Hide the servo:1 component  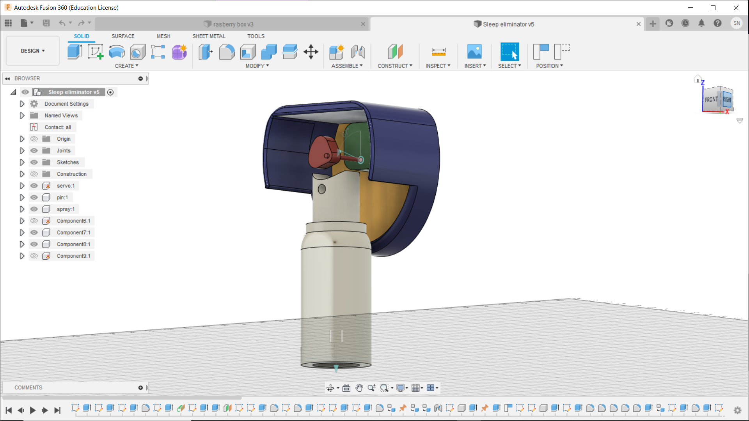click(x=34, y=186)
